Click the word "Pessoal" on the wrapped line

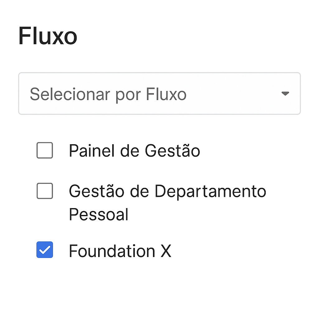coord(98,215)
